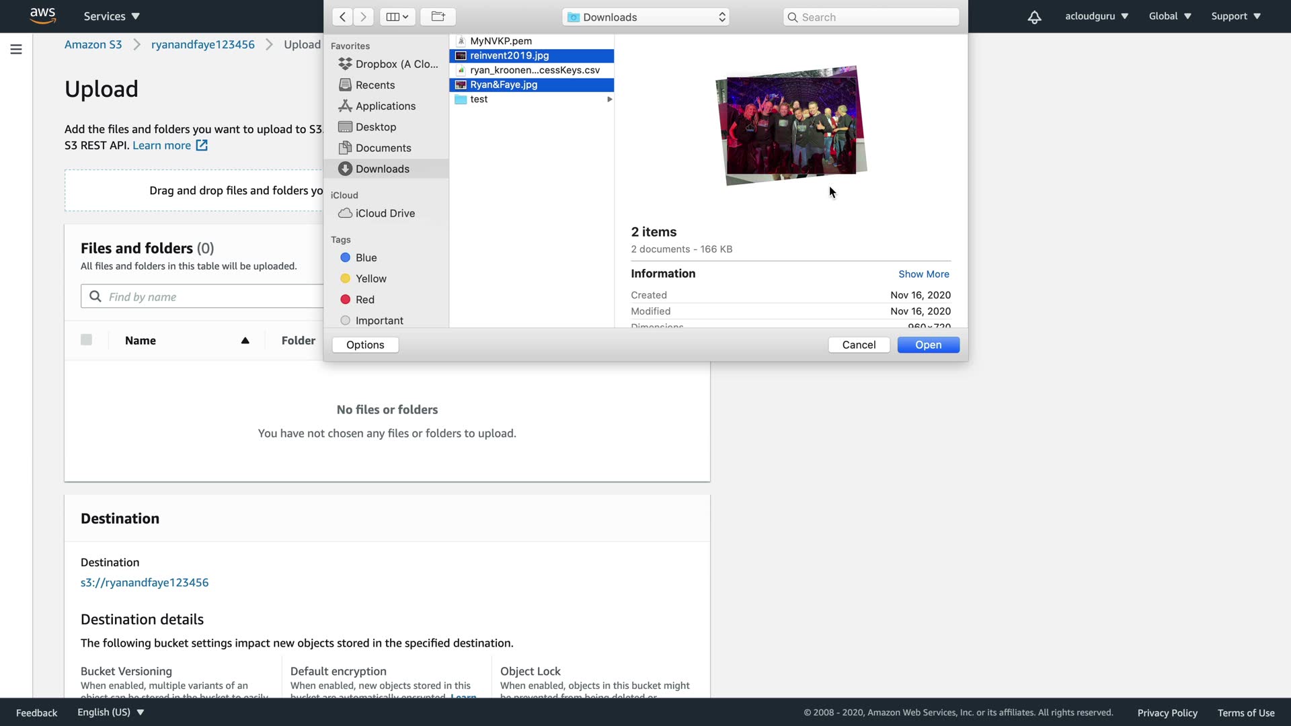The width and height of the screenshot is (1291, 726).
Task: Click the AWS logo icon
Action: pyautogui.click(x=42, y=15)
